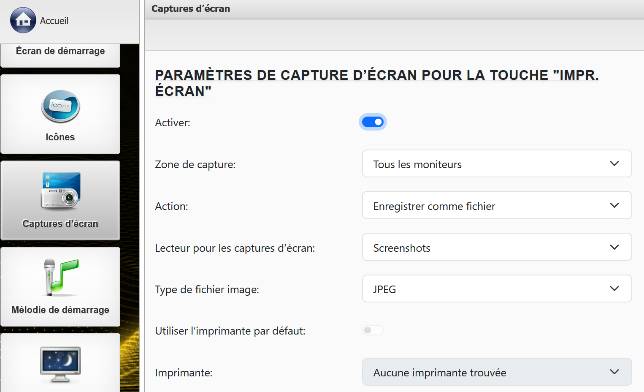Change the Type de fichier image from JPEG
The height and width of the screenshot is (392, 644).
[x=496, y=289]
